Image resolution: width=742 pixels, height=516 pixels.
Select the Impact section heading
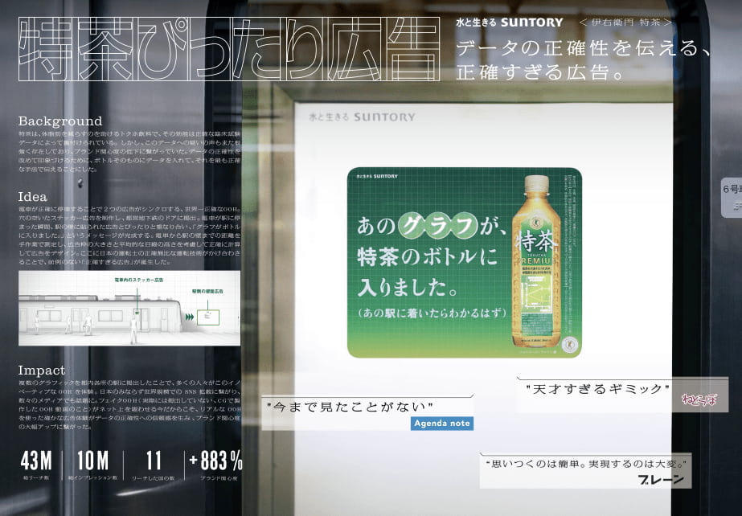coord(42,371)
